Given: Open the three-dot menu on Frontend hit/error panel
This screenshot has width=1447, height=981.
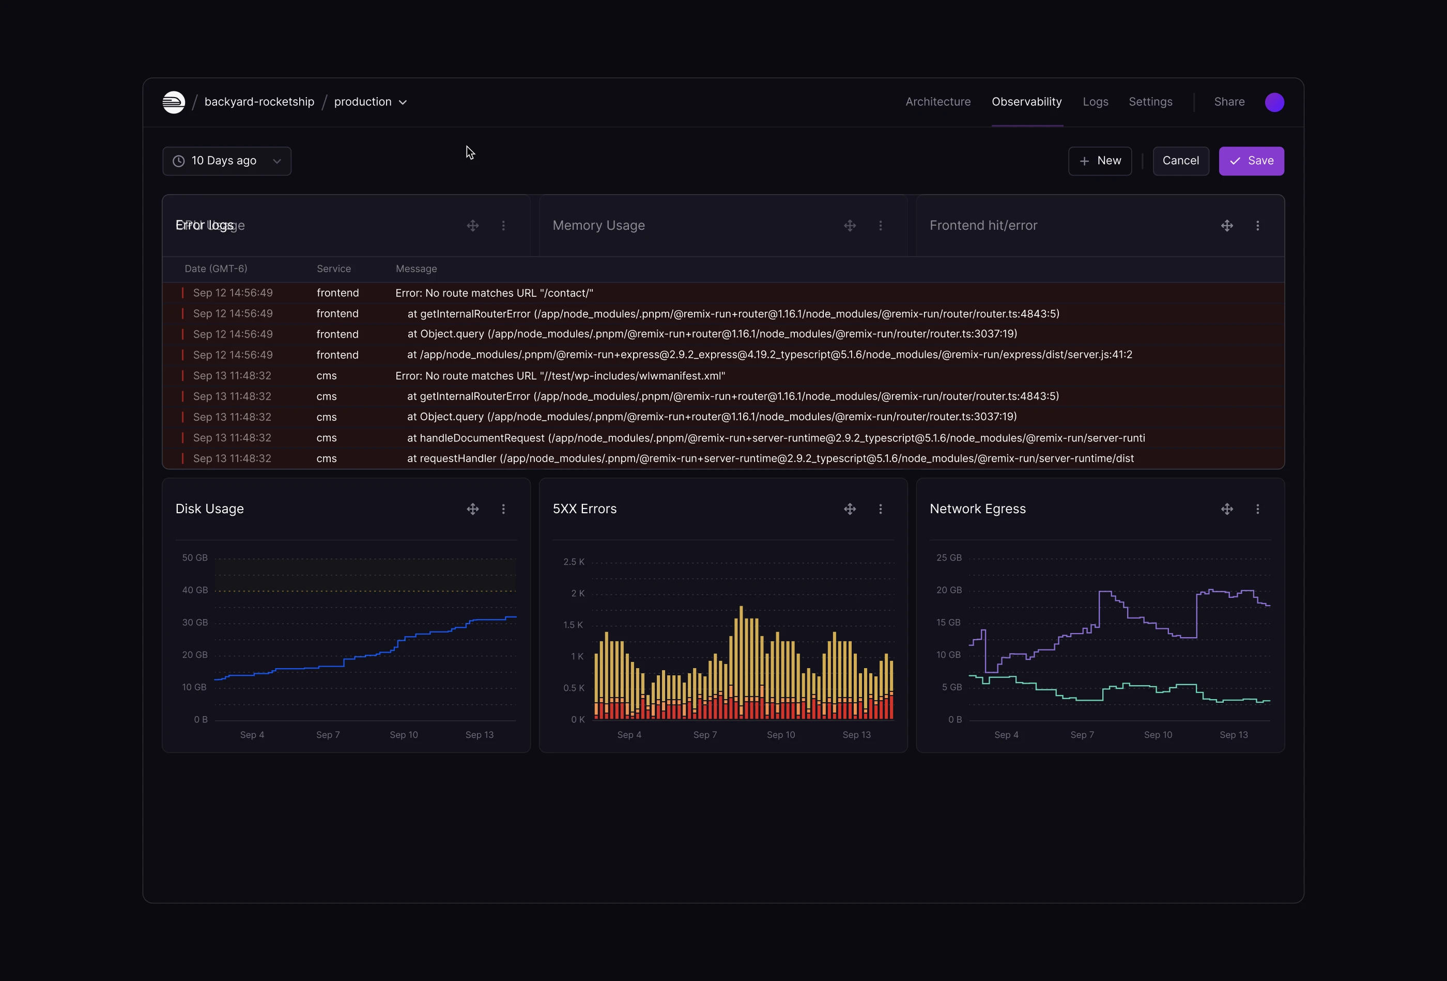Looking at the screenshot, I should (1258, 226).
